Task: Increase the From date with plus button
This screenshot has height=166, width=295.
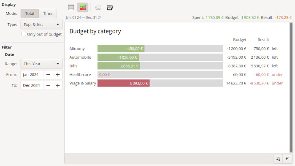Action: (58, 74)
